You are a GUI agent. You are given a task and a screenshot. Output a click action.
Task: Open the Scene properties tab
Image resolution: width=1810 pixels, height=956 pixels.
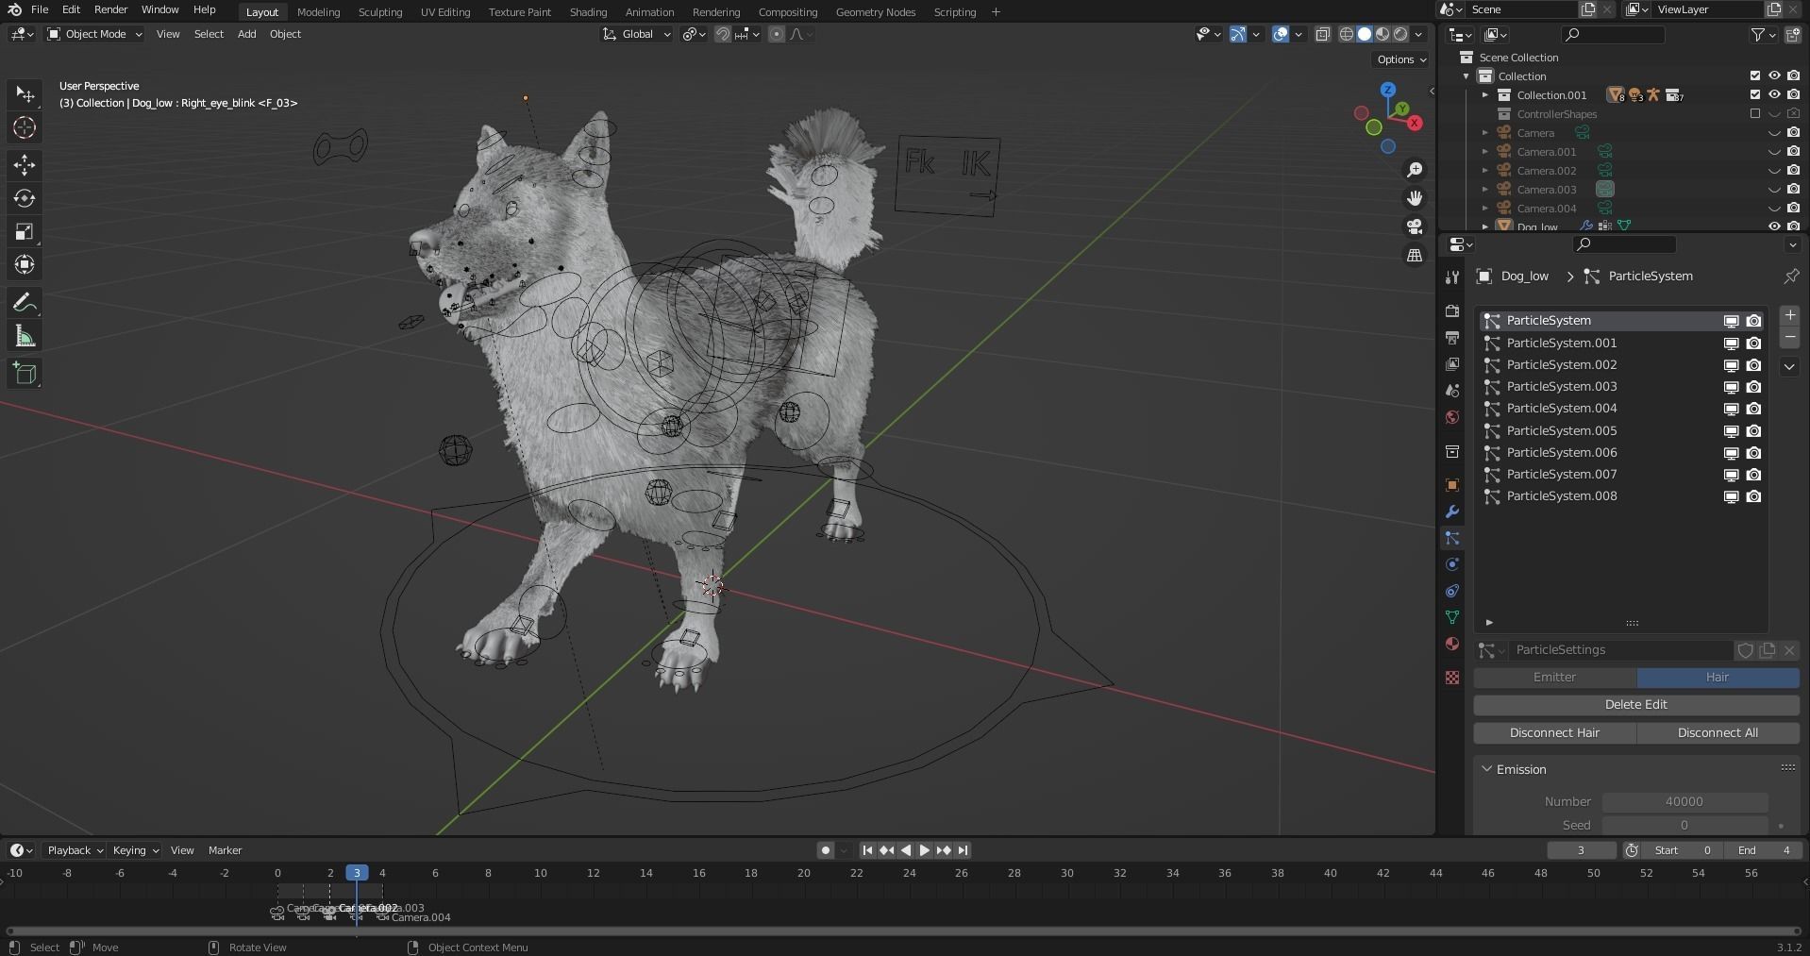[x=1452, y=390]
